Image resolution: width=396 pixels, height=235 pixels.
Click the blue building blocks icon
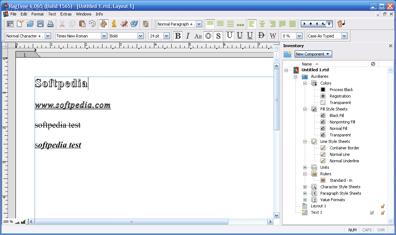click(x=134, y=24)
